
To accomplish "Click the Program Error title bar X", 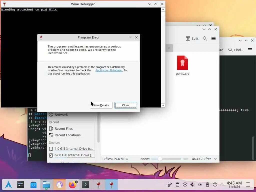I will click(136, 37).
